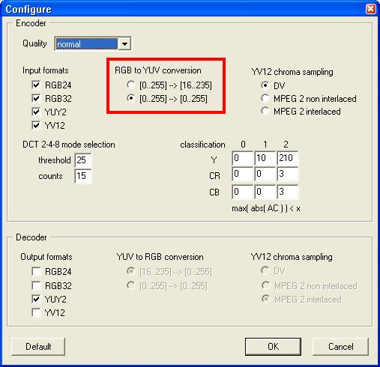The height and width of the screenshot is (367, 380).
Task: Uncheck the RGB32 input format checkbox
Action: point(36,98)
